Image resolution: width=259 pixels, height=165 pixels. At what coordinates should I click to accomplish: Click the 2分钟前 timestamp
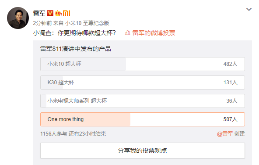click(42, 23)
